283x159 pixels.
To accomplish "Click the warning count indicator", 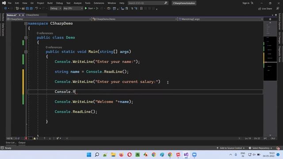I will pos(36,138).
